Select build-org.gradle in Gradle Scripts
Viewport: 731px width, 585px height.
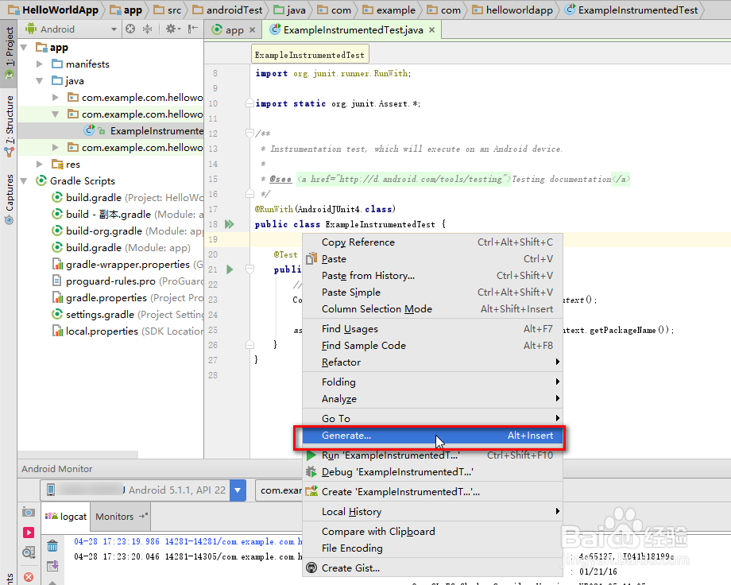click(x=127, y=231)
